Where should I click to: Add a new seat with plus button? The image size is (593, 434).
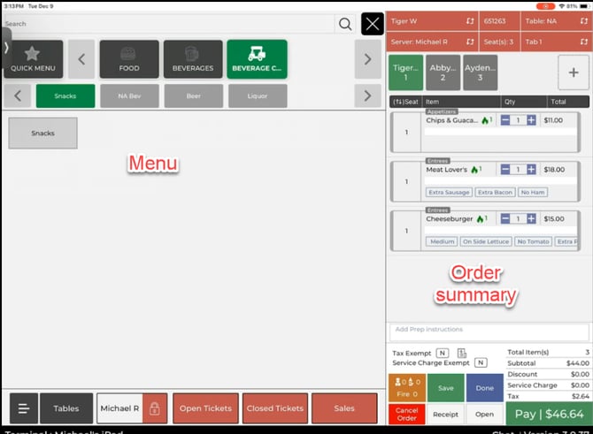pyautogui.click(x=574, y=73)
